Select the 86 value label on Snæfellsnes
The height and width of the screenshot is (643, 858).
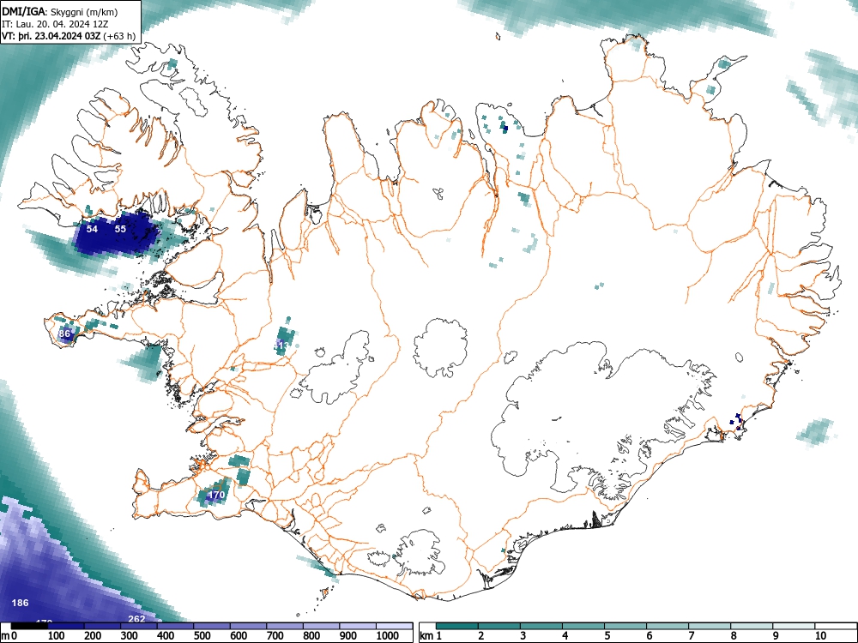64,334
